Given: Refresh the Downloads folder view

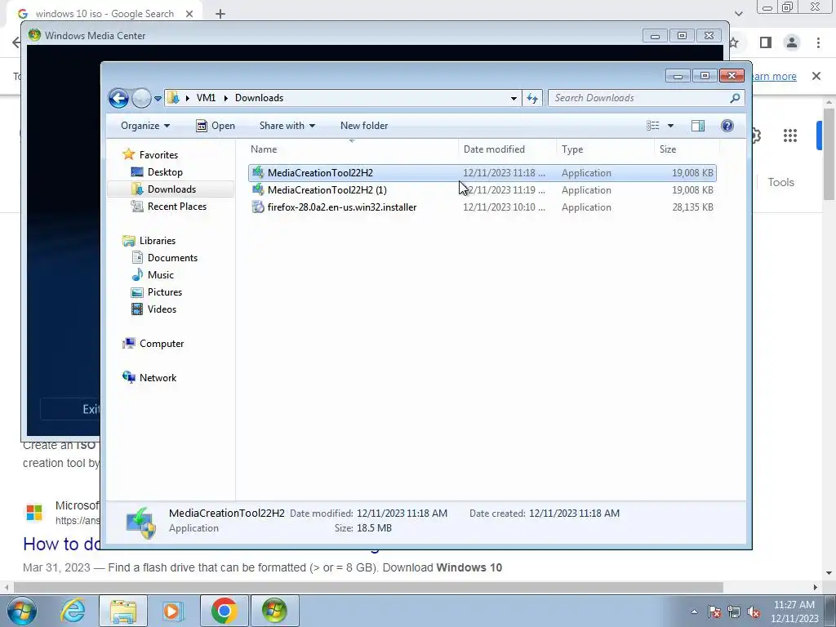Looking at the screenshot, I should [x=532, y=98].
